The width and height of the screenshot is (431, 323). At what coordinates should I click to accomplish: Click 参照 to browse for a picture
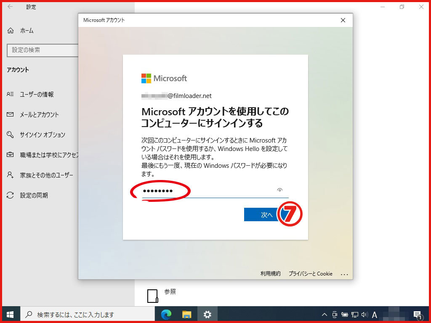[x=170, y=292]
